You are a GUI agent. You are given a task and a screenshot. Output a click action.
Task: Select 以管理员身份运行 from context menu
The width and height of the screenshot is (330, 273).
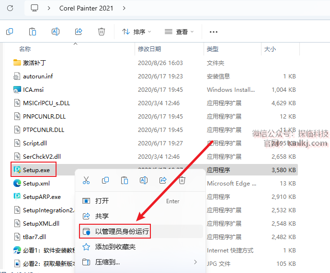(x=122, y=231)
